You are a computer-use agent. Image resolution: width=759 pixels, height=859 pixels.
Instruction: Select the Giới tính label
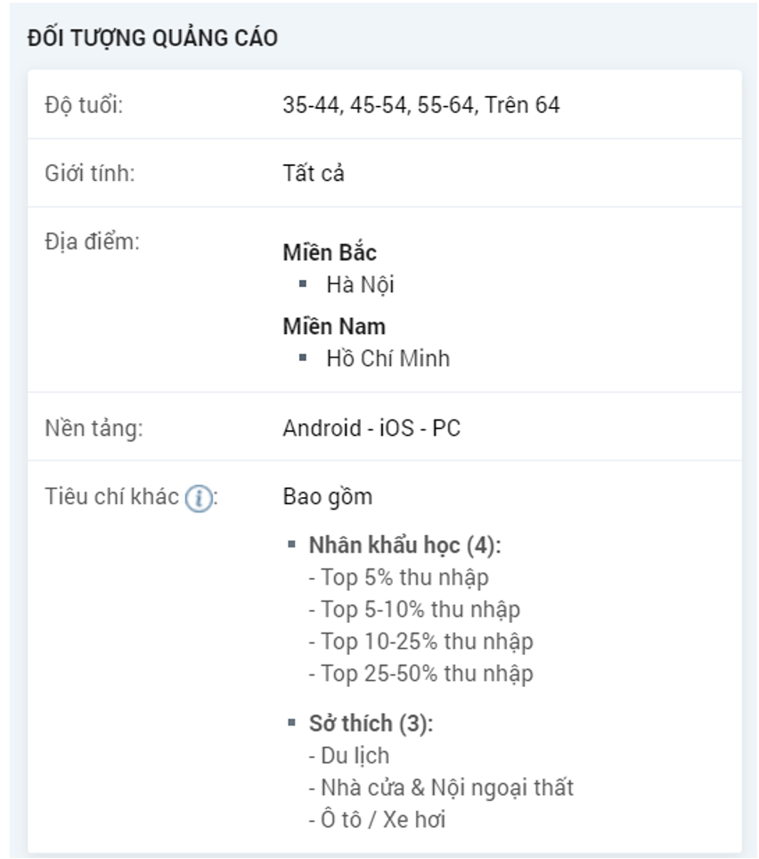pos(89,173)
